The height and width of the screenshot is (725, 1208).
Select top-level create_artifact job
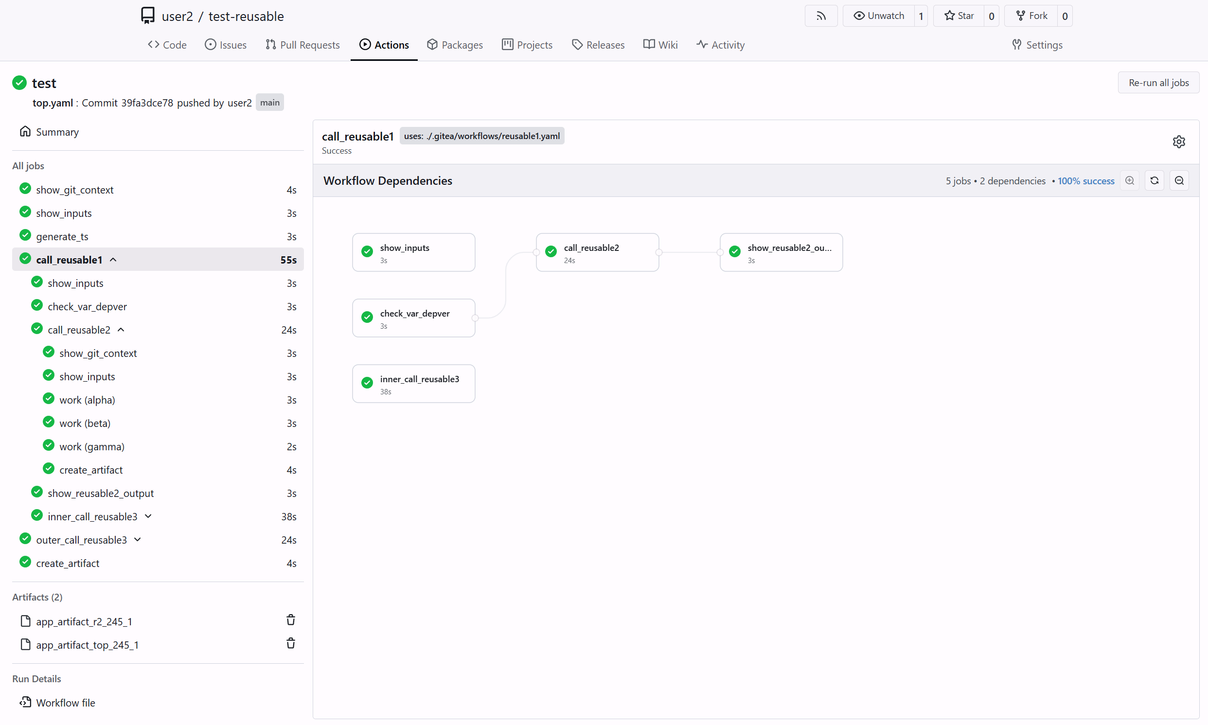point(158,563)
